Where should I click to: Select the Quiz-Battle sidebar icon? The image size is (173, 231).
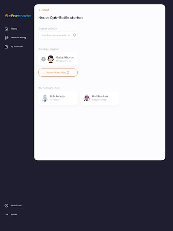[x=6, y=47]
